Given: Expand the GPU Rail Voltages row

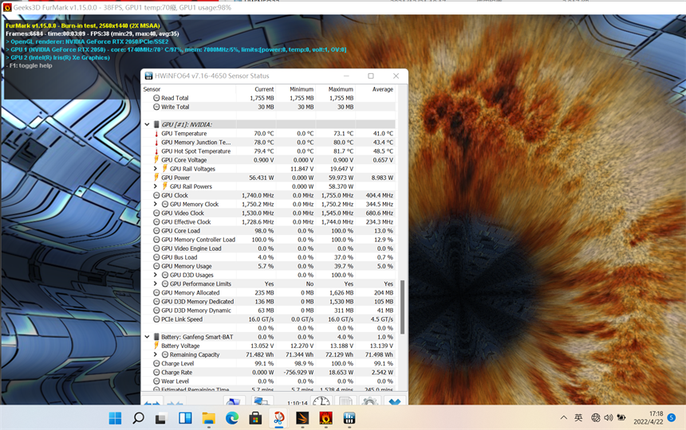Looking at the screenshot, I should [x=156, y=169].
